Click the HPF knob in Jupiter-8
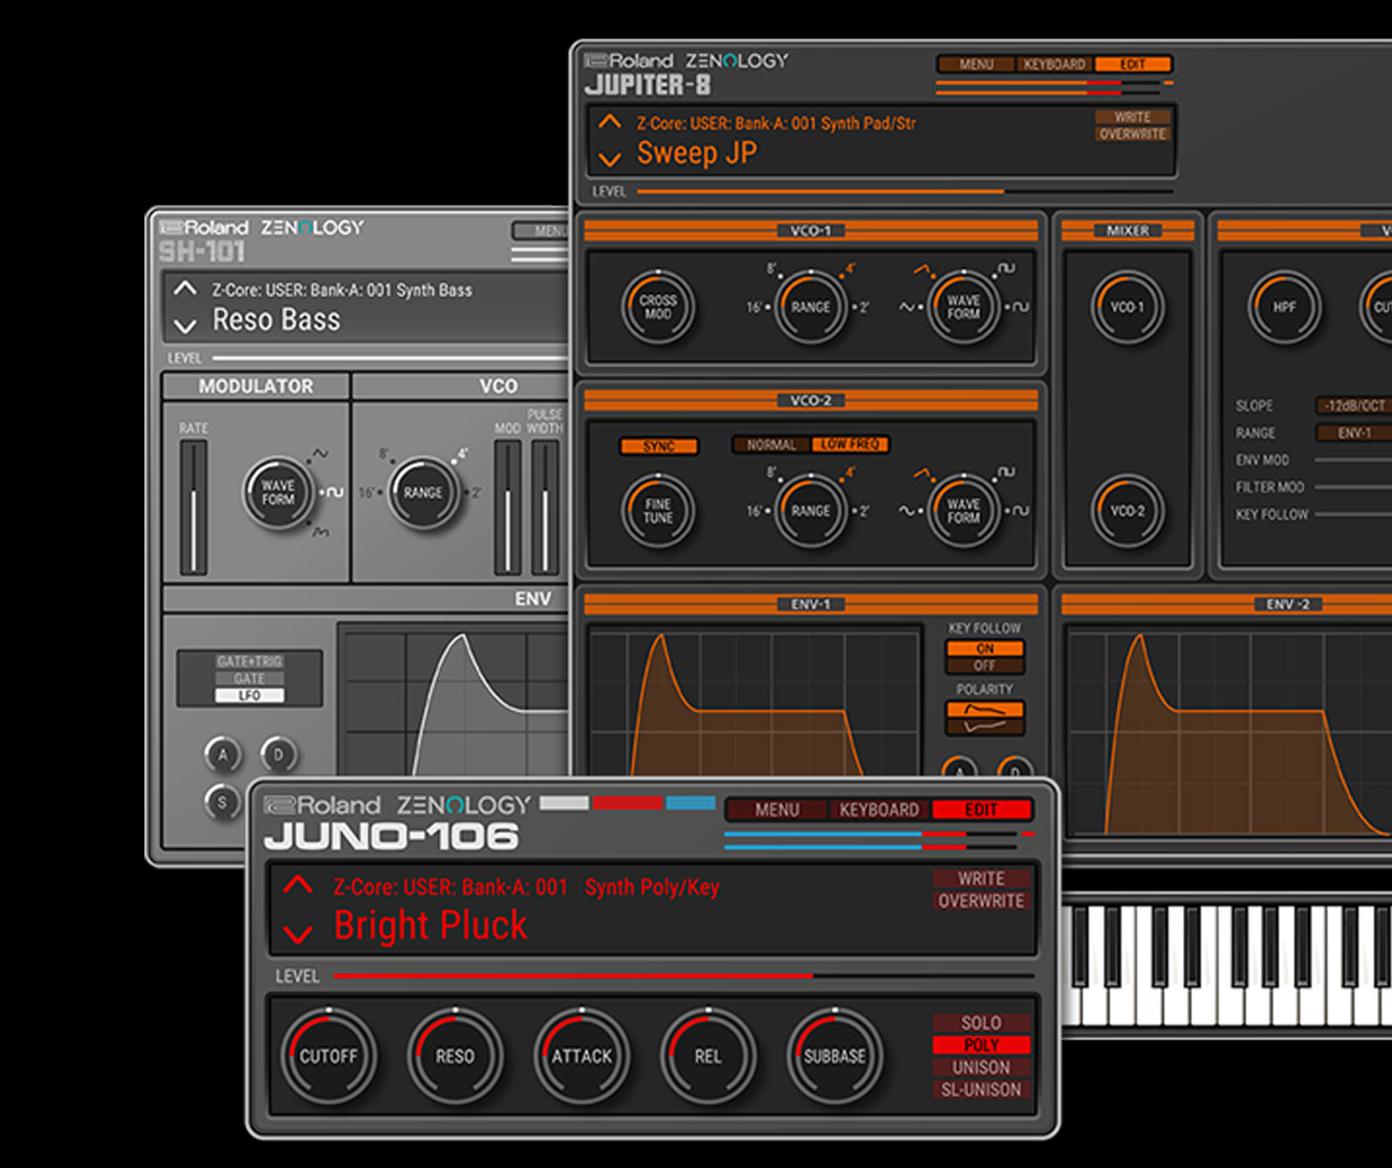 [x=1284, y=307]
